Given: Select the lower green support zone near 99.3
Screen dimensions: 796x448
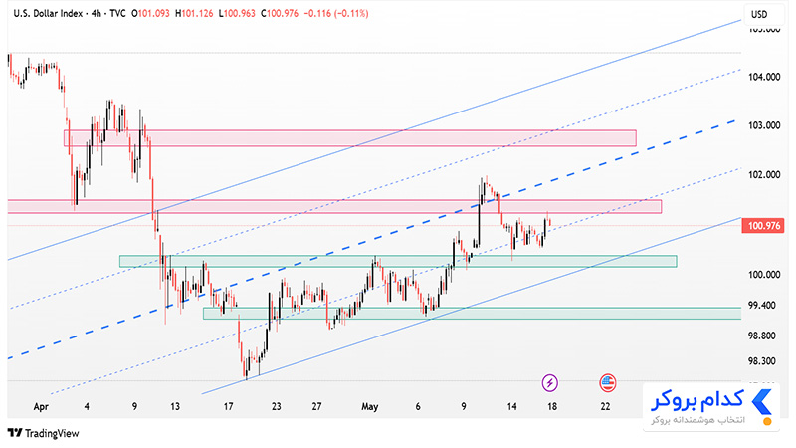Looking at the screenshot, I should [x=472, y=313].
